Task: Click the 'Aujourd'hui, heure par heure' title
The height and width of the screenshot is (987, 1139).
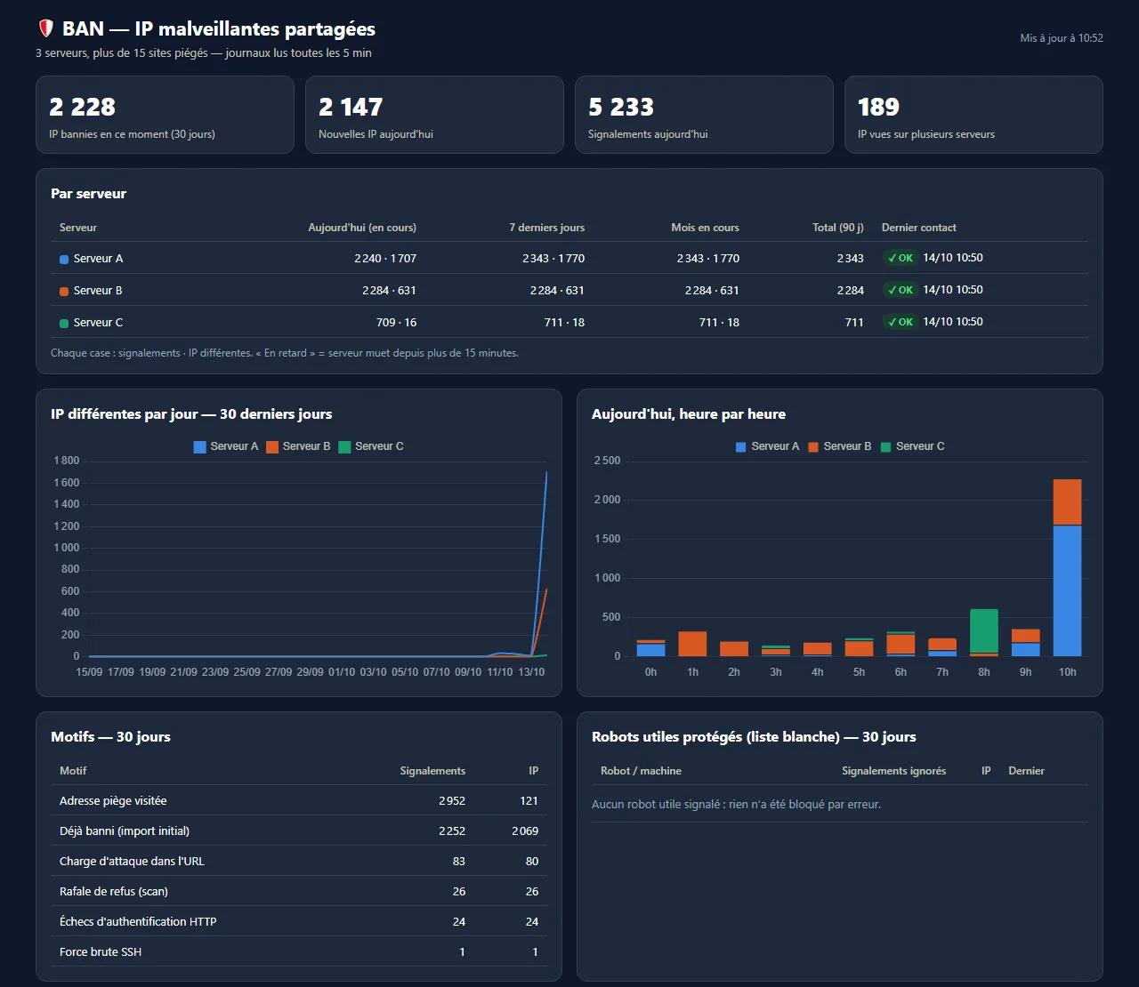Action: pyautogui.click(x=689, y=414)
